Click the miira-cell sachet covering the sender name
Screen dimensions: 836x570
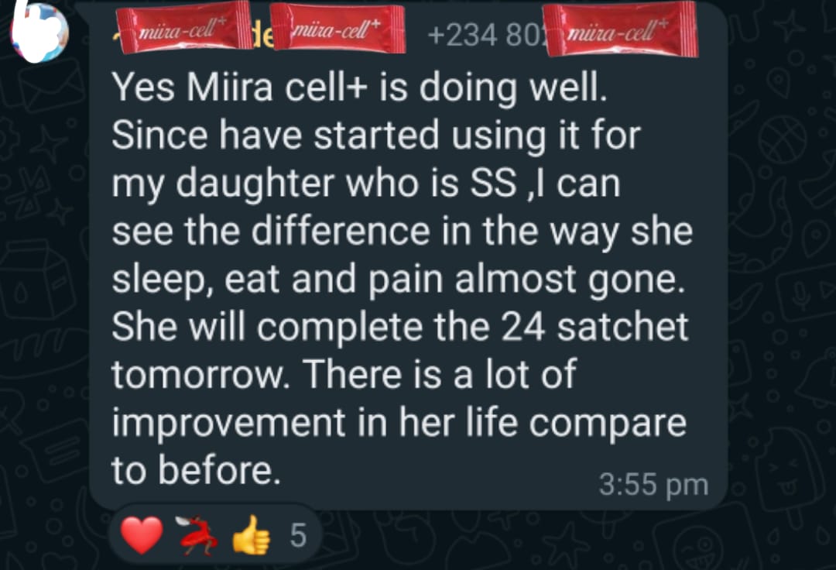184,28
